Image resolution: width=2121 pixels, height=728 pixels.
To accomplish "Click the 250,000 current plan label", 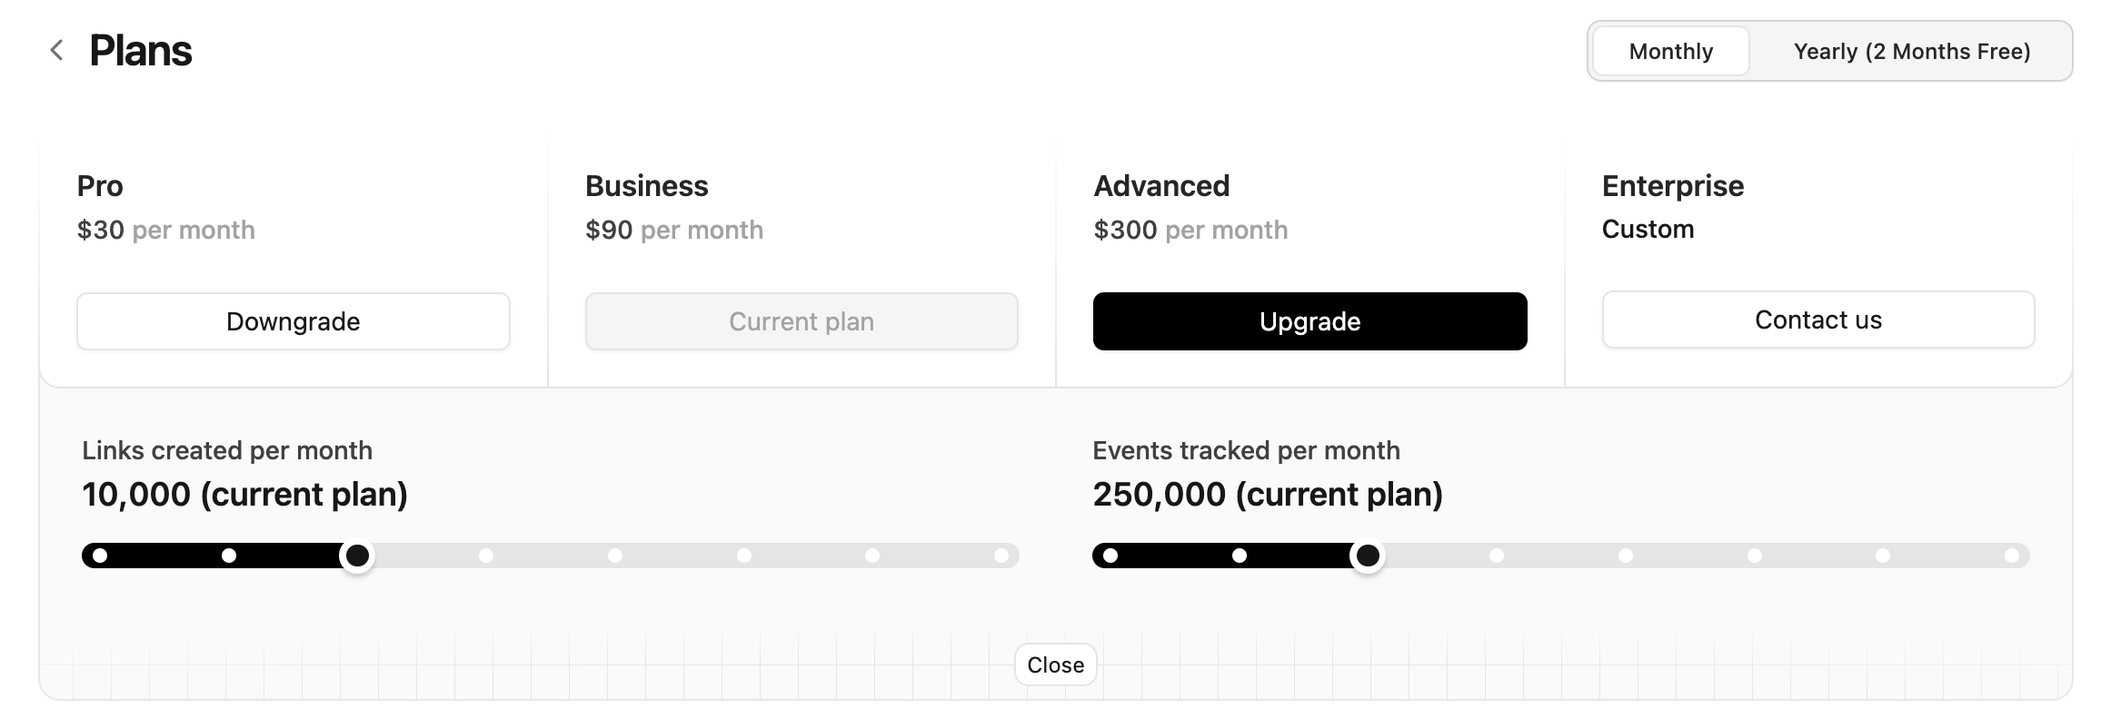I will pos(1269,495).
